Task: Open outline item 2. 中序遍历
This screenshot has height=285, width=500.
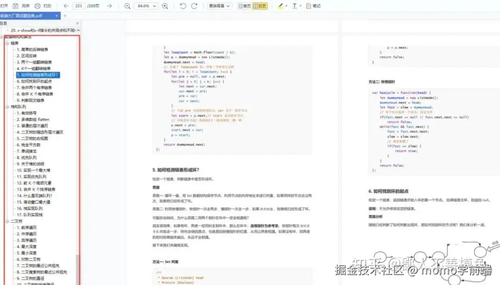Action: pyautogui.click(x=26, y=234)
